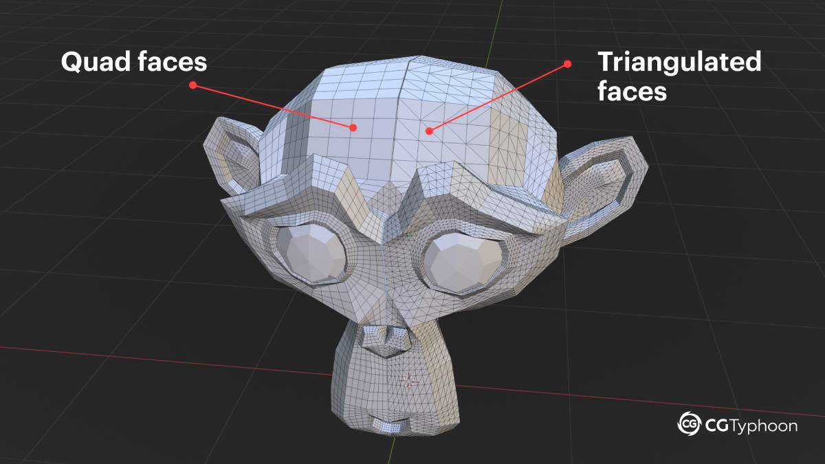Screen dimensions: 825x464
Task: Open the CGTyphoon watermark text
Action: 751,426
